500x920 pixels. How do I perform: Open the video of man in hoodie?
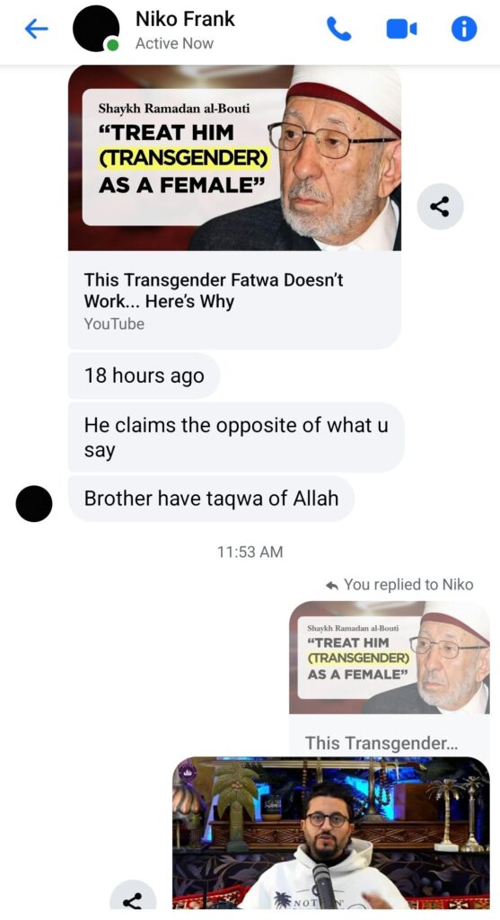[x=331, y=833]
